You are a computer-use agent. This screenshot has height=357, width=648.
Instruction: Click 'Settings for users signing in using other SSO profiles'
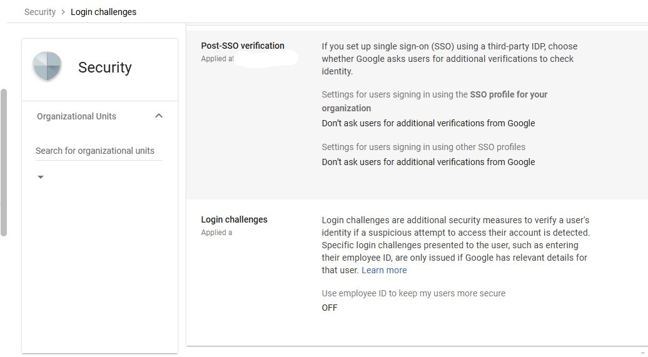point(423,147)
